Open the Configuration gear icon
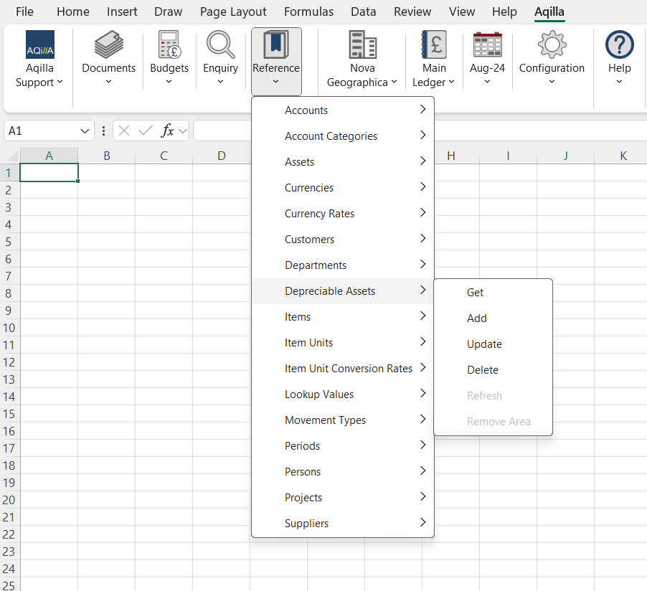Image resolution: width=647 pixels, height=591 pixels. 552,45
